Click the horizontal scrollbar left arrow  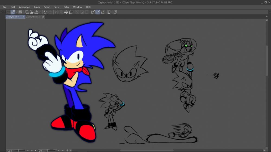click(70, 151)
